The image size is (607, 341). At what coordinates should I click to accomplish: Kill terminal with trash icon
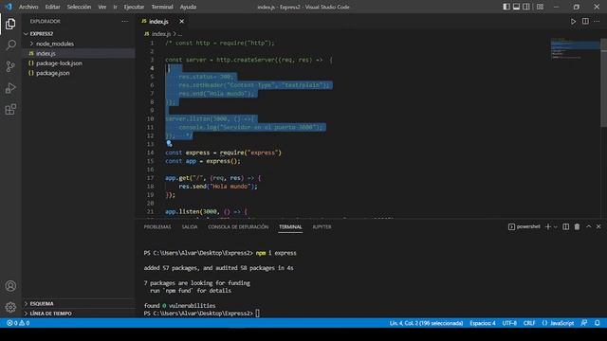[x=578, y=227]
